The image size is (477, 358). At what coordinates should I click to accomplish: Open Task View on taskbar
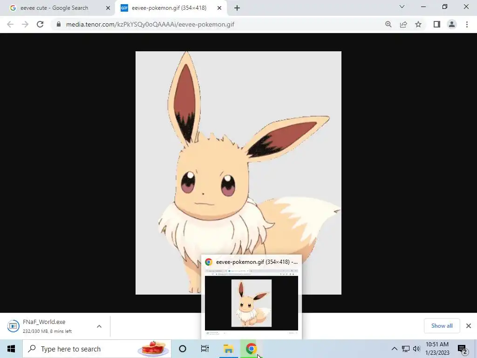pyautogui.click(x=205, y=349)
